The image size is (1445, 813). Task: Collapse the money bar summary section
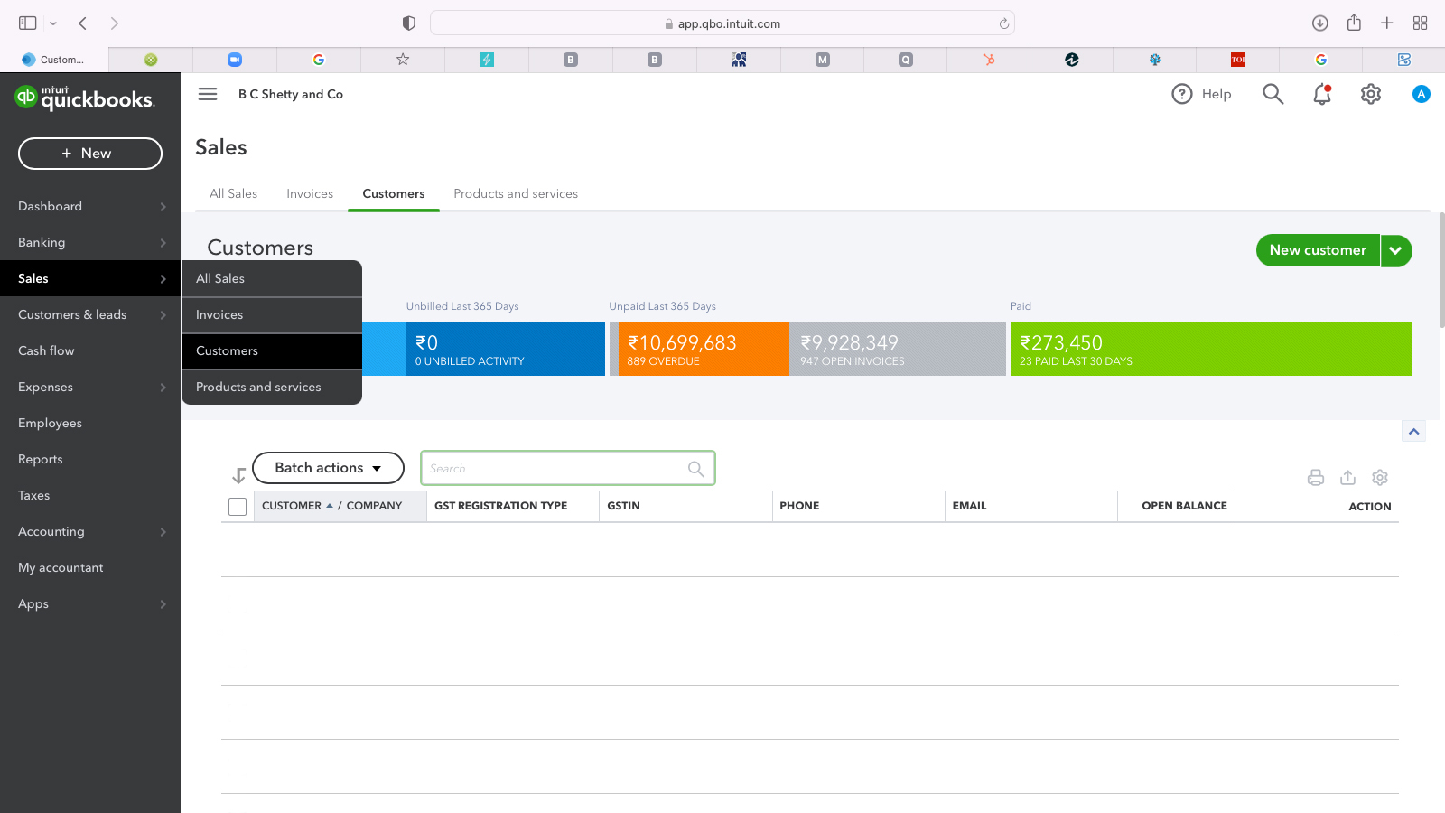pyautogui.click(x=1413, y=432)
